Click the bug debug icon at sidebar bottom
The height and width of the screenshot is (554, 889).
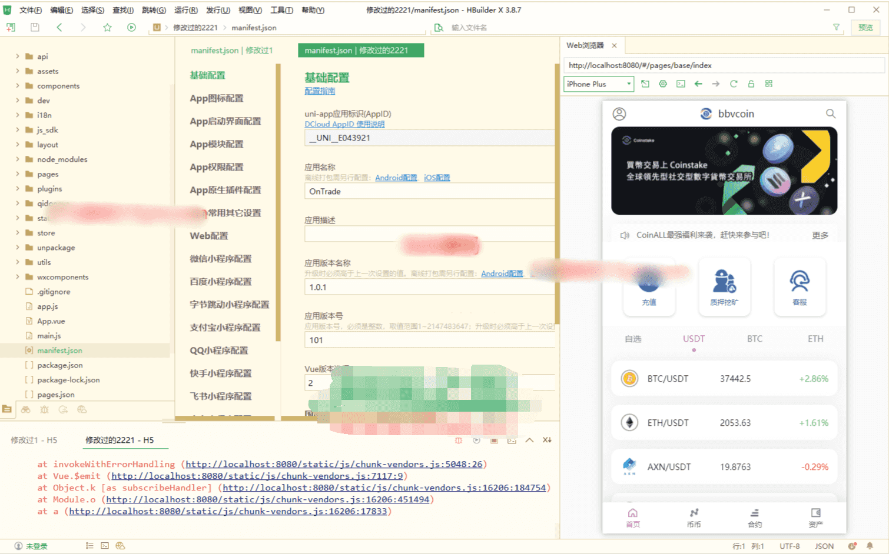44,409
